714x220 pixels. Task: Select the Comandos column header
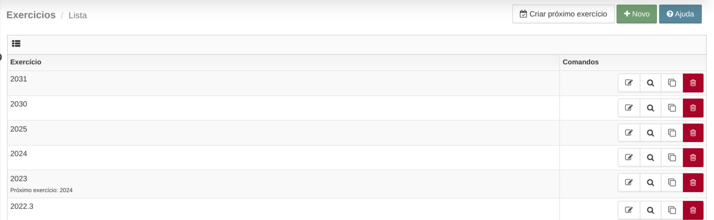(580, 62)
